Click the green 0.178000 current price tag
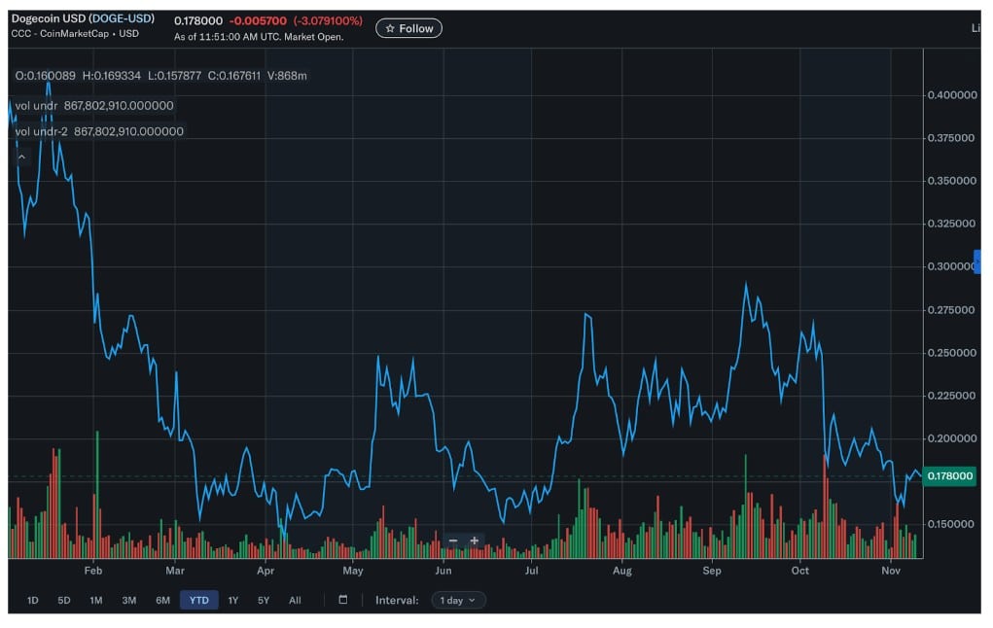 [x=949, y=476]
